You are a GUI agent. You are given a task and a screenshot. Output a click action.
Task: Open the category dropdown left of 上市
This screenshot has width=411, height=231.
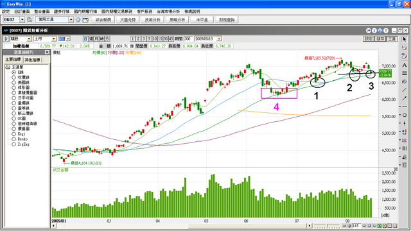(29, 38)
